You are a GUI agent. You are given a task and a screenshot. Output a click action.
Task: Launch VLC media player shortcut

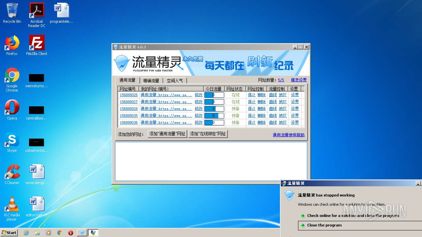[12, 209]
